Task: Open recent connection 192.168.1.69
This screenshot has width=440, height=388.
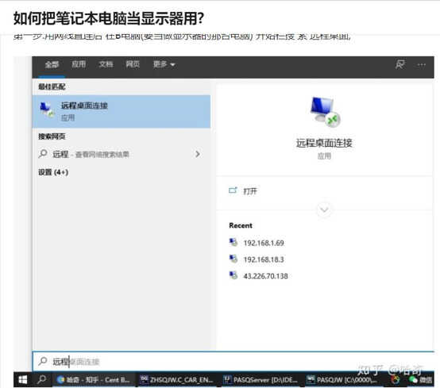Action: (x=264, y=243)
